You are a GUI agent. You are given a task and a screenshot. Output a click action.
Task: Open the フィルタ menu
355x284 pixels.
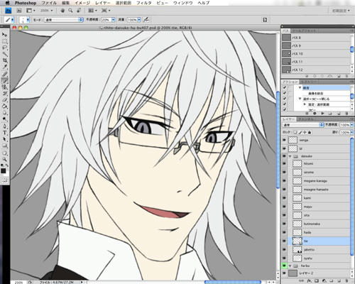click(144, 3)
